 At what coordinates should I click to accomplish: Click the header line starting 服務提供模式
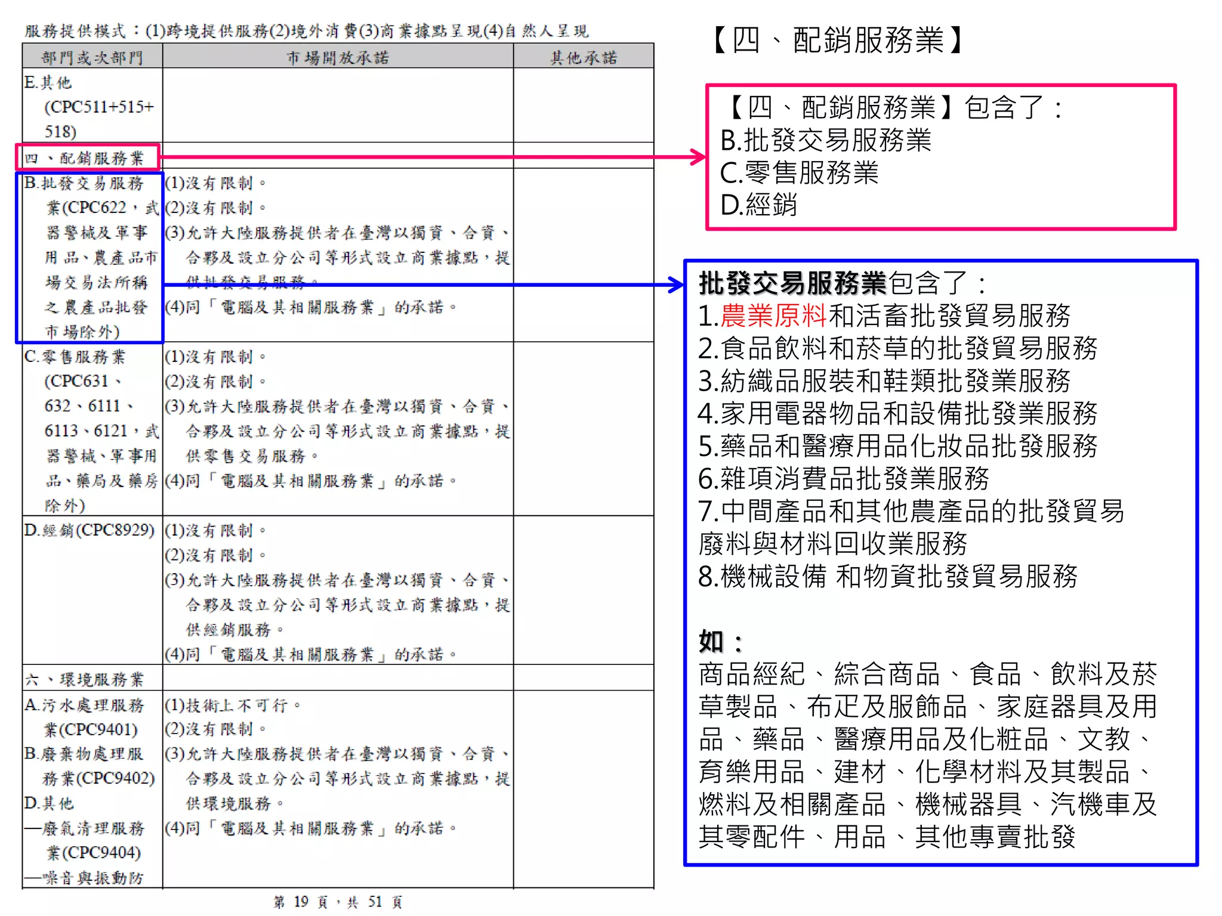[306, 30]
